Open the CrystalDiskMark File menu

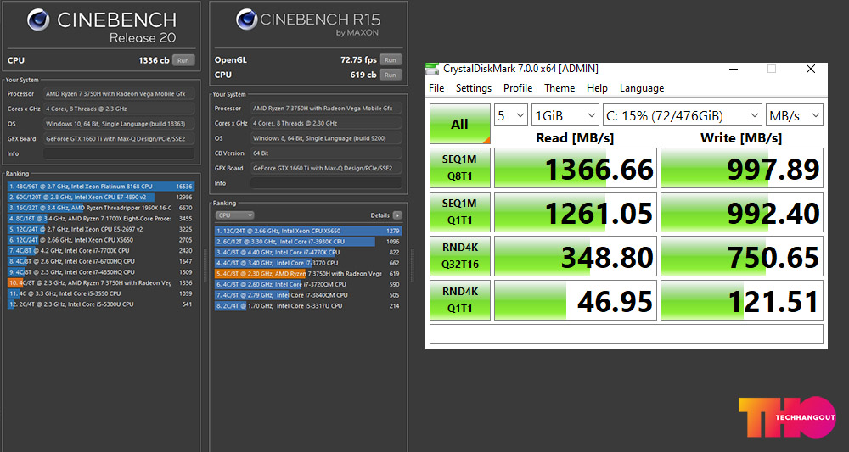pos(436,88)
